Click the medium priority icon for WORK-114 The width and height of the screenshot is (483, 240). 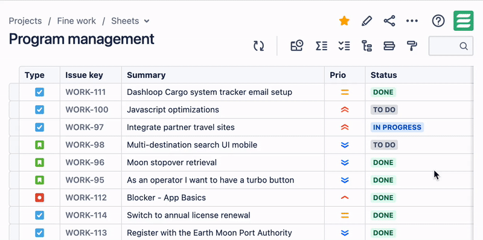click(x=345, y=215)
